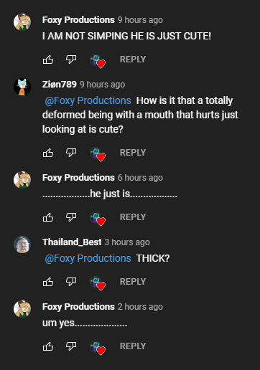Reply to Thailand_Best's comment
This screenshot has width=260, height=370.
point(133,282)
